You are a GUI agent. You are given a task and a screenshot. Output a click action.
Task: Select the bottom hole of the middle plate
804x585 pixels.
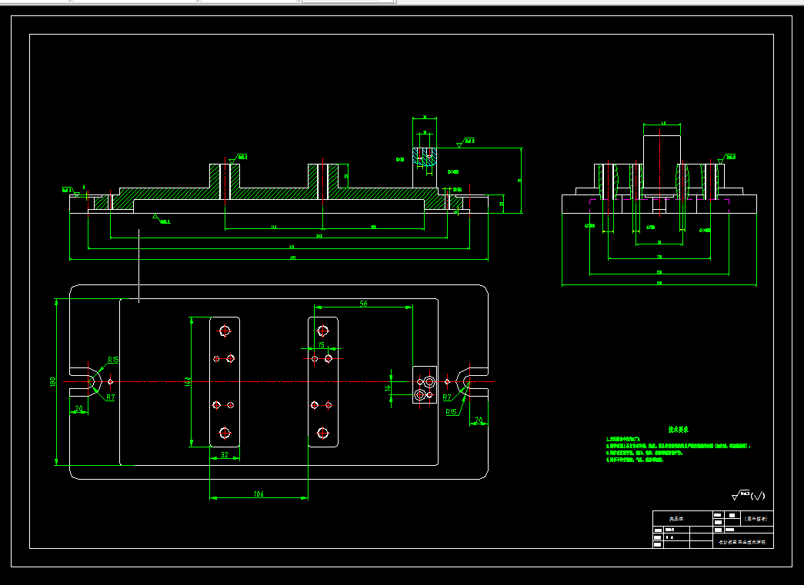[322, 433]
